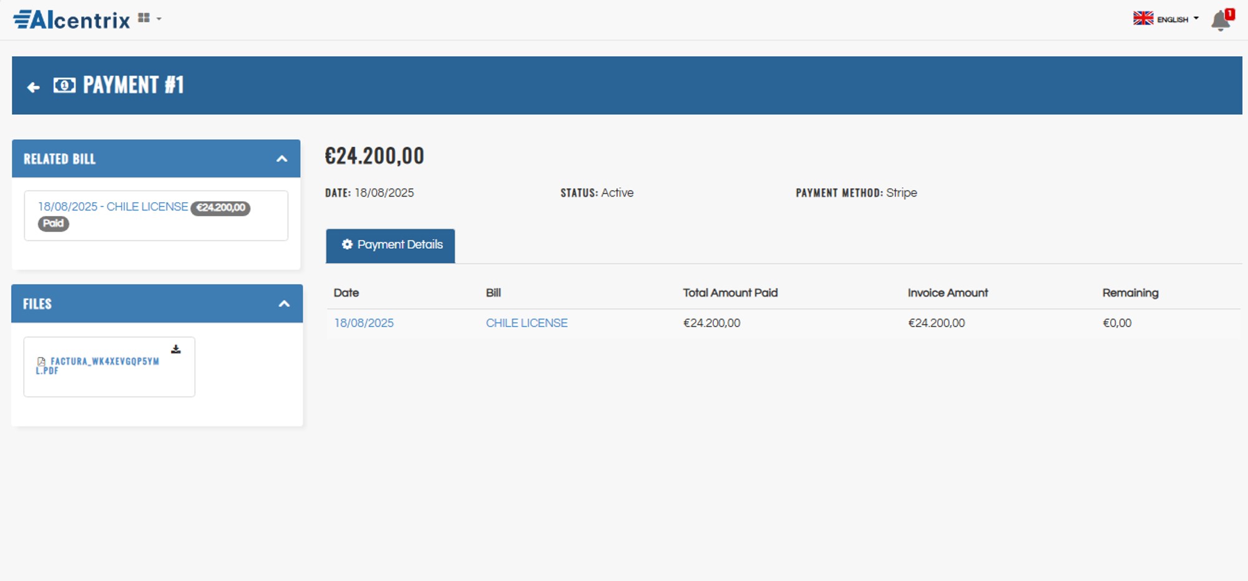Open the apps grid menu icon
Viewport: 1248px width, 581px height.
[x=144, y=18]
